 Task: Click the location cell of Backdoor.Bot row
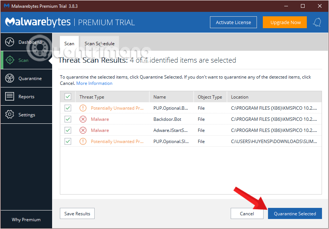274,119
